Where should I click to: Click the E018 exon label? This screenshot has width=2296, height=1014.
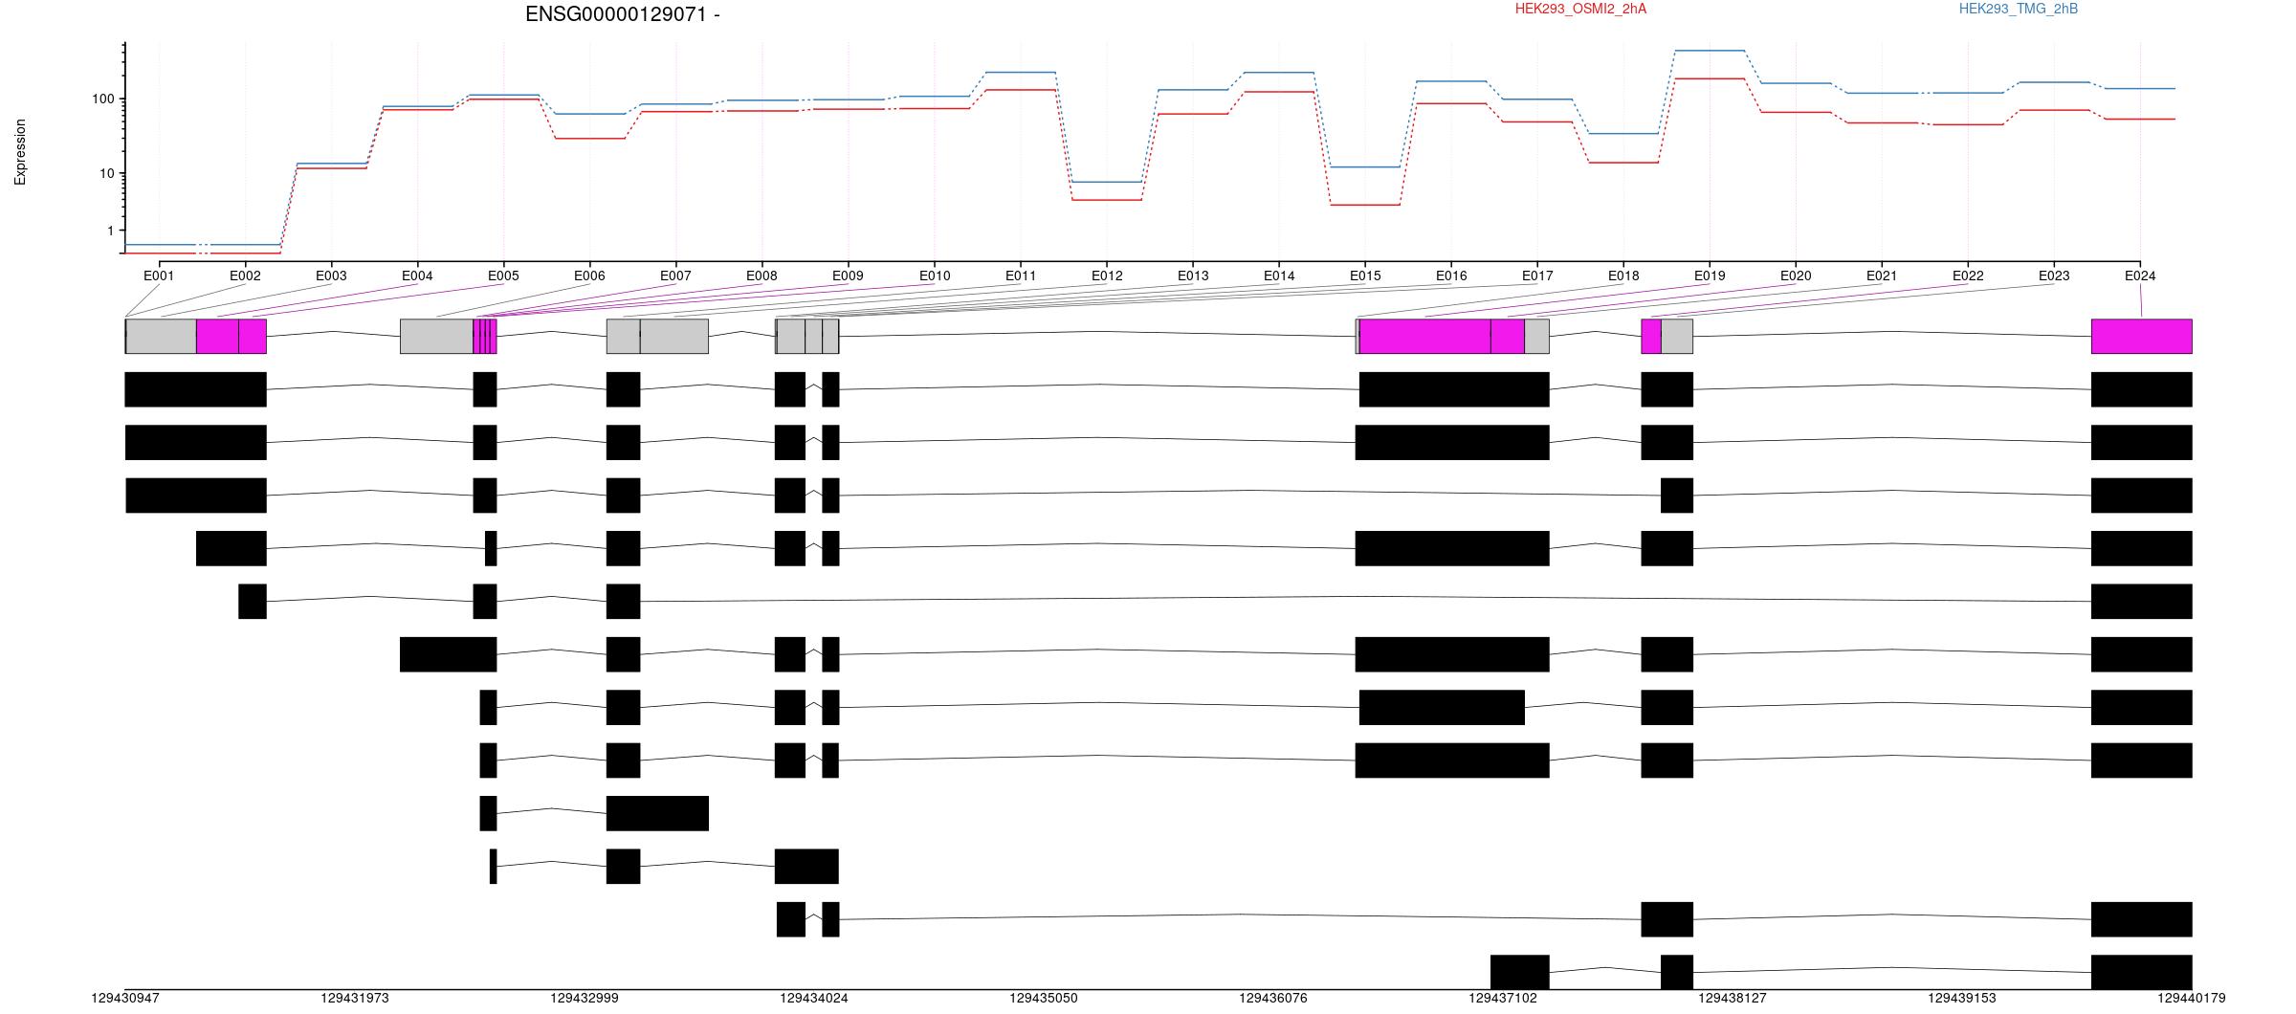pos(1623,276)
